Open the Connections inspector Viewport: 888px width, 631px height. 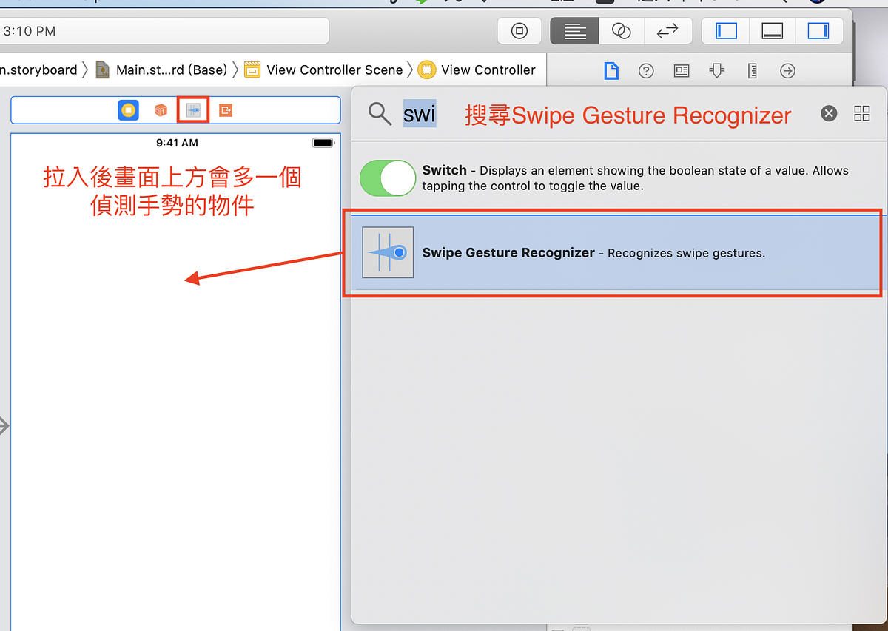coord(787,70)
